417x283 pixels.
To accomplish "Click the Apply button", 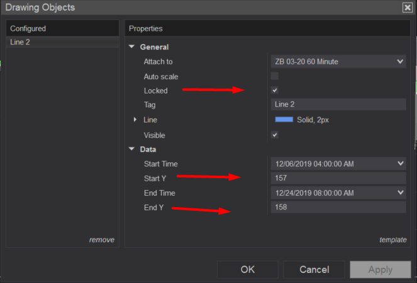I will (381, 269).
